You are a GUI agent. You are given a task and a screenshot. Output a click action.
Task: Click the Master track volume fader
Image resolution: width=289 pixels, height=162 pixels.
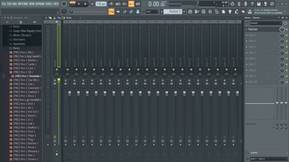click(x=59, y=80)
